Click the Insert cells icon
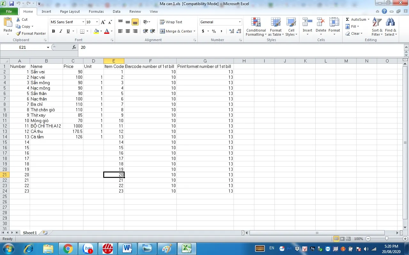 [307, 22]
